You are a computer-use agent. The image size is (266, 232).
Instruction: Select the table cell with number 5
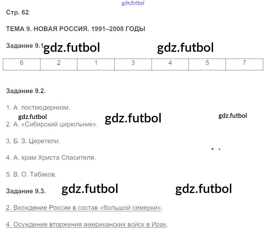[x=207, y=63]
